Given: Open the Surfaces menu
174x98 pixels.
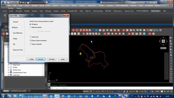Looking at the screenshot, I should coord(55,5).
